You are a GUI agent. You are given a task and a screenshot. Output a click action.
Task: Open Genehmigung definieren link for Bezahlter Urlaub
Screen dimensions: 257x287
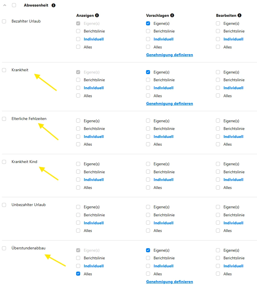169,55
